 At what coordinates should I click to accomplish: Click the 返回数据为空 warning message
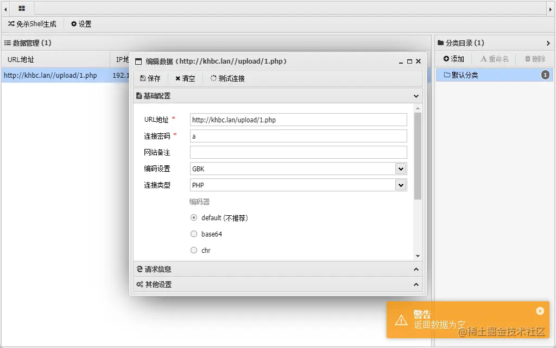[439, 324]
